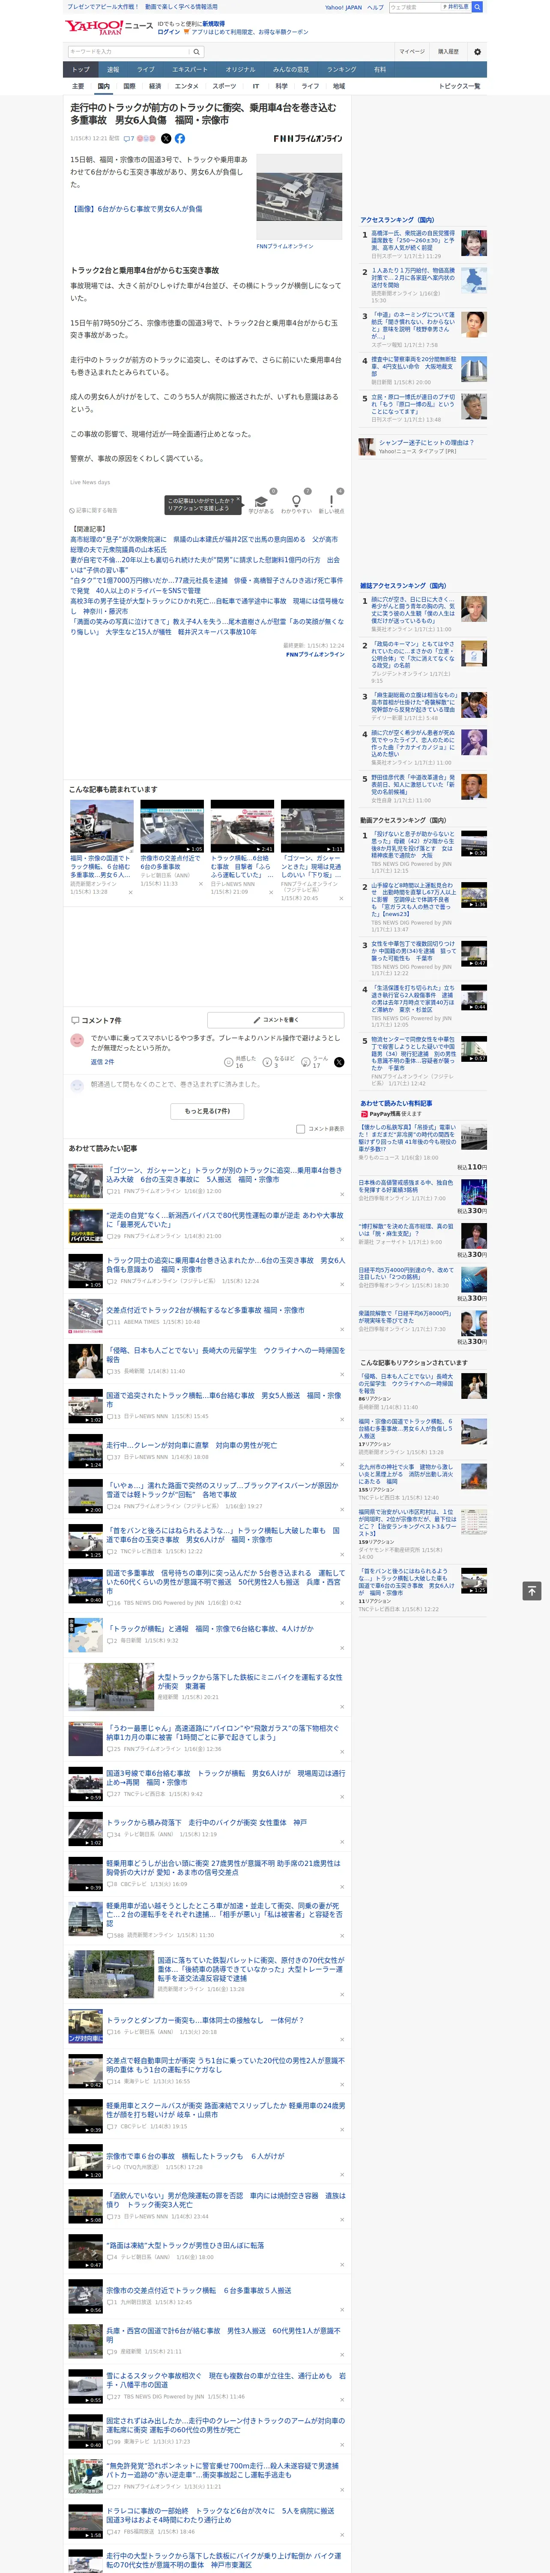Click the keyword search magnifier icon
Viewport: 550px width, 2573px height.
click(197, 52)
